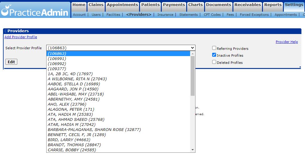Screen dimensions: 305x159
Task: Click the dropdown list scroll down arrow
Action: point(192,150)
